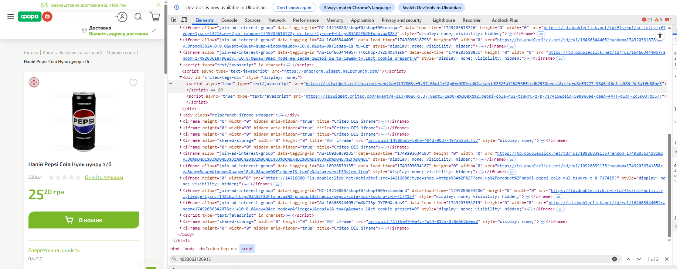
Task: Open the Network tab
Action: [277, 20]
